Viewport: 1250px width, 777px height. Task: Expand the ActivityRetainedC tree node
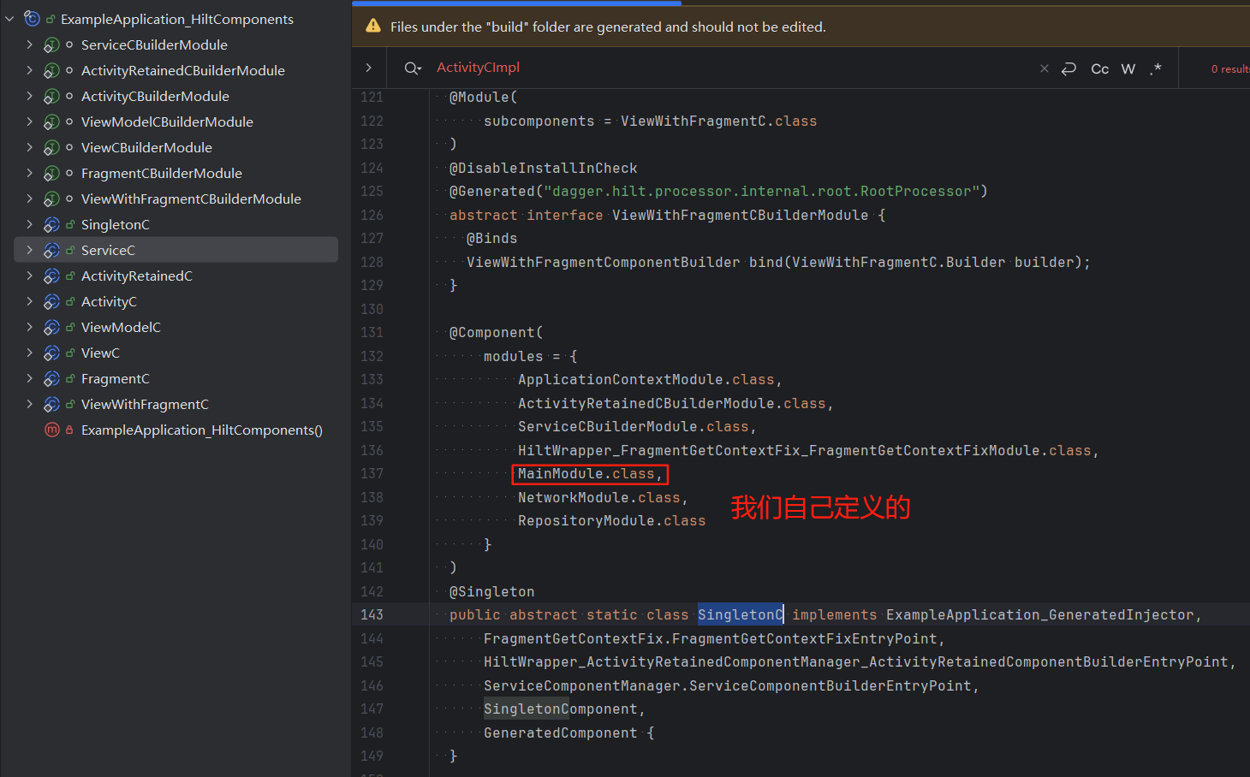click(x=29, y=276)
